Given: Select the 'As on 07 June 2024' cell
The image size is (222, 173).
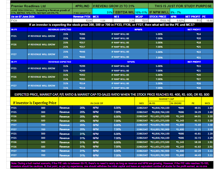Looking at the screenshot, I should (x=41, y=17).
